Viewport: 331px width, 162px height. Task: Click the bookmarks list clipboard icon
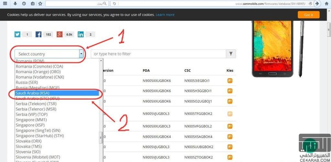click(x=32, y=4)
